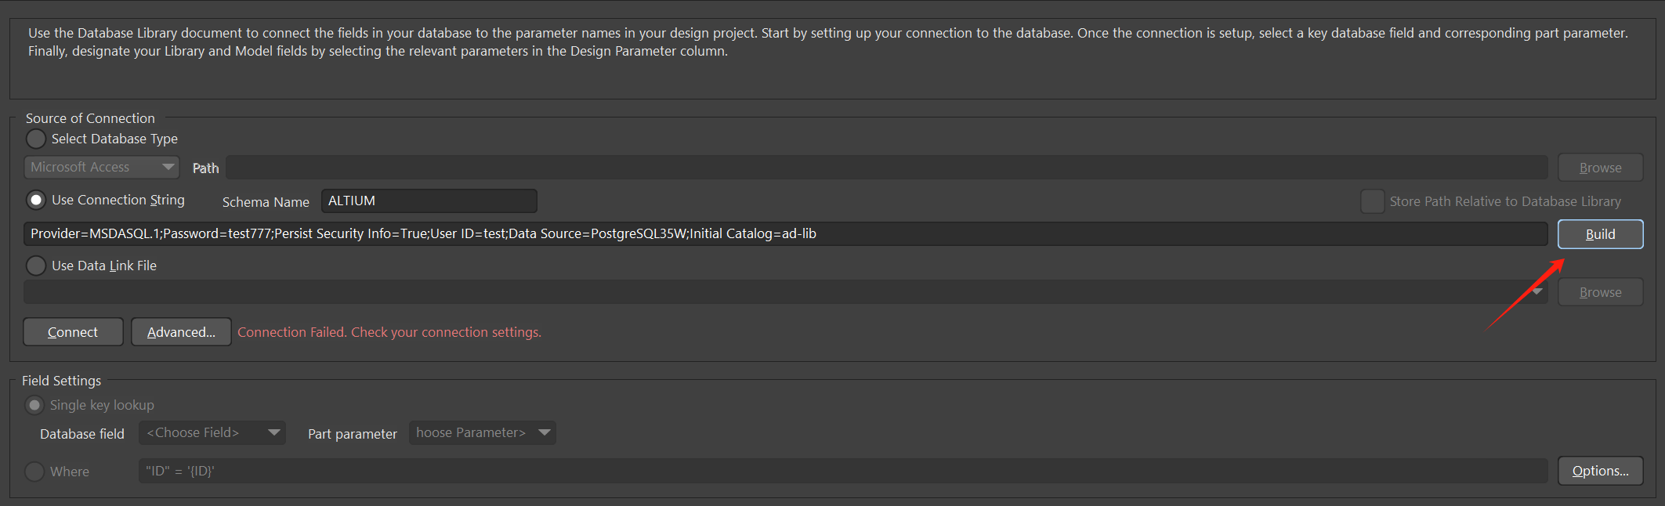Viewport: 1665px width, 506px height.
Task: Open the Advanced... settings
Action: [x=181, y=332]
